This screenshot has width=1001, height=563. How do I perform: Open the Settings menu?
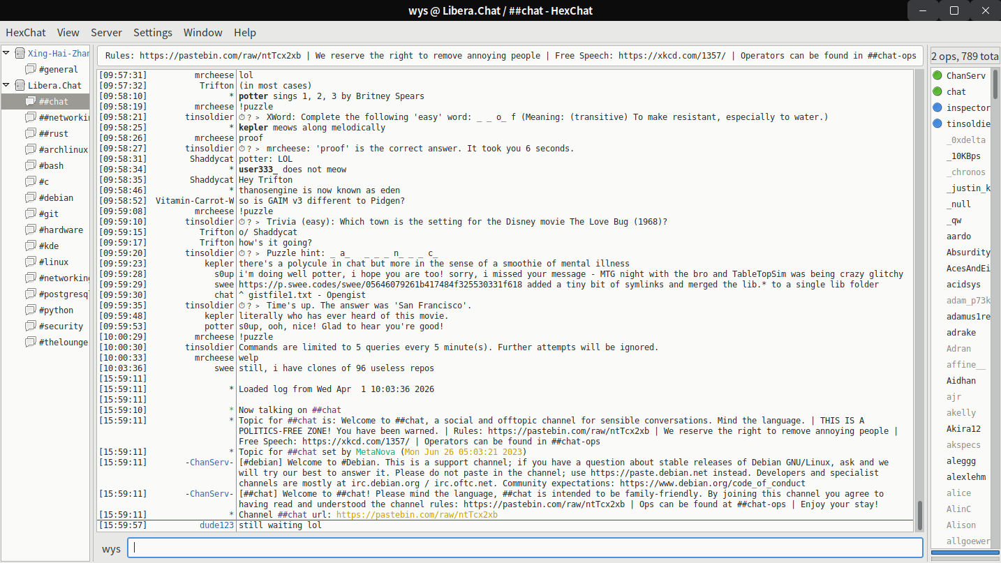pos(152,33)
